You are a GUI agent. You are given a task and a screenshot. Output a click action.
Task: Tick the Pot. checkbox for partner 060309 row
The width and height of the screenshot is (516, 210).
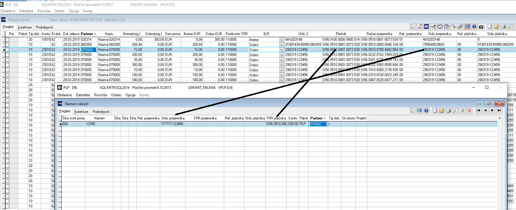[7, 45]
